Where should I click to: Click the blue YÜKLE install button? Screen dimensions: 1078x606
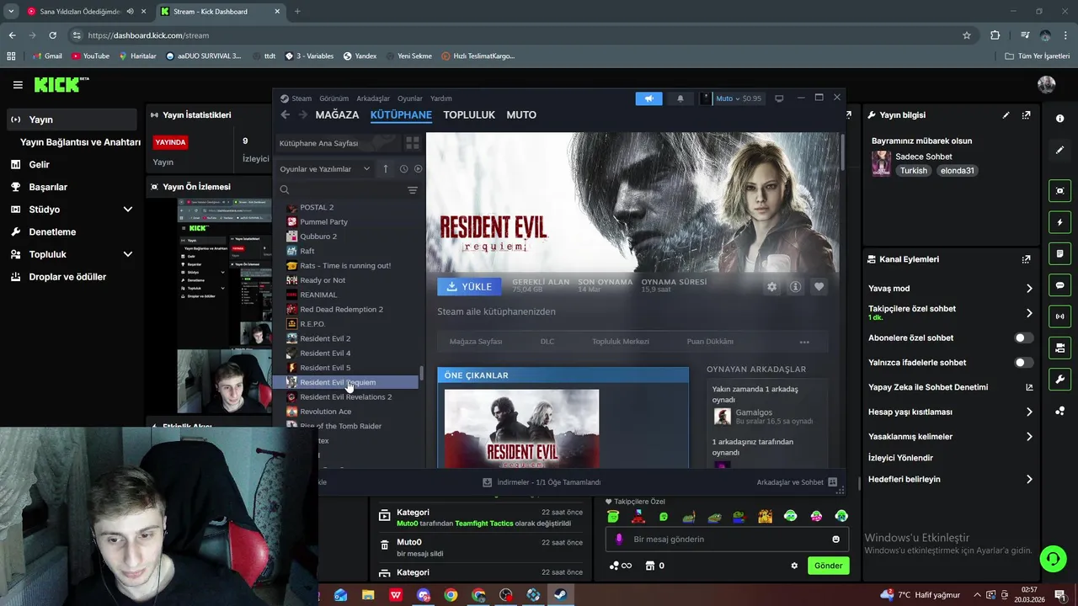pyautogui.click(x=469, y=287)
